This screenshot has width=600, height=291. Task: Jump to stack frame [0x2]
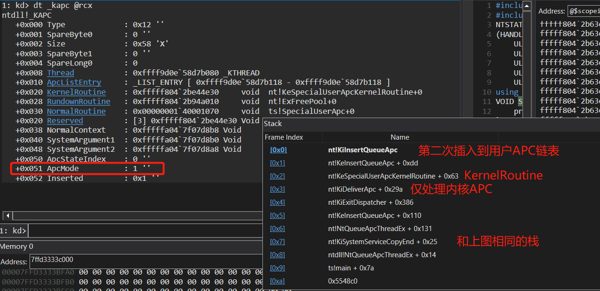(x=278, y=176)
